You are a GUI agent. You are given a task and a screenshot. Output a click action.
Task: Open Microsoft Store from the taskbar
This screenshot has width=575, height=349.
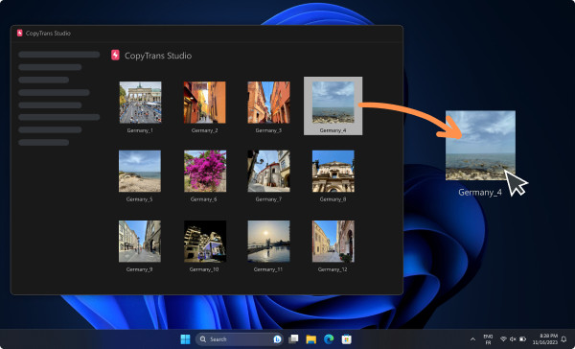(347, 339)
